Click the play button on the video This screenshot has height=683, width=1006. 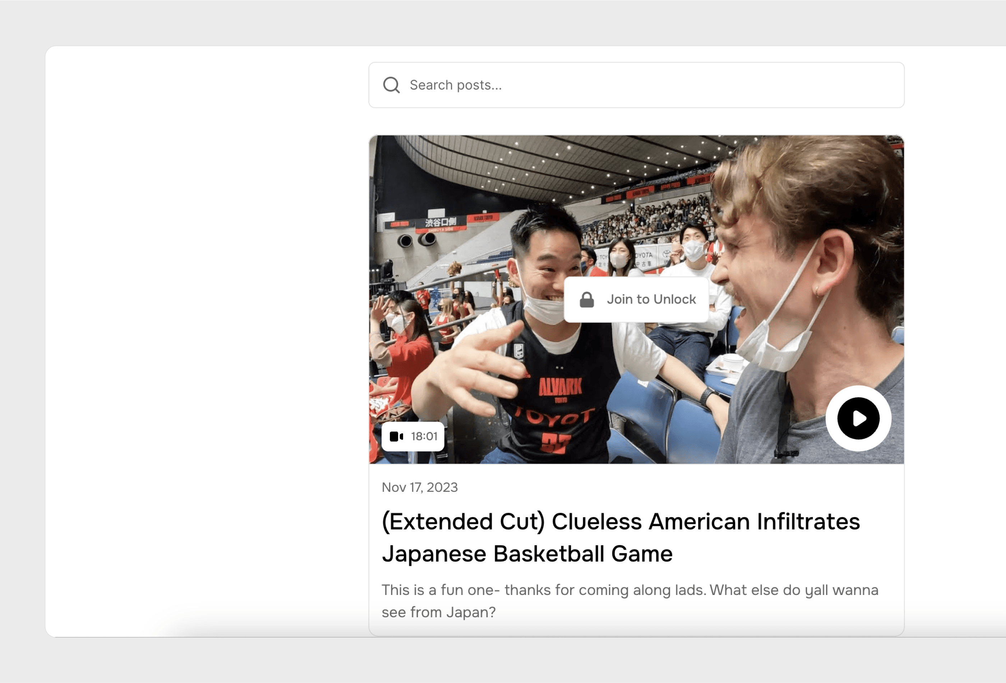857,419
